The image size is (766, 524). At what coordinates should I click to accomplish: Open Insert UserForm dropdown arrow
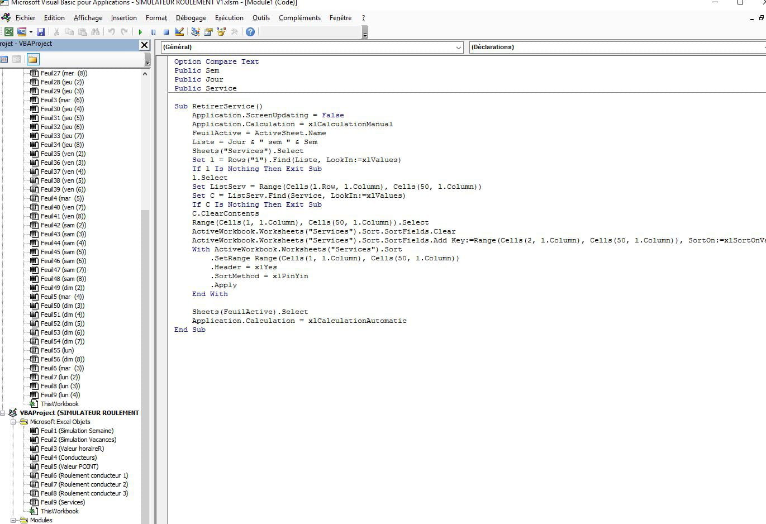(31, 32)
